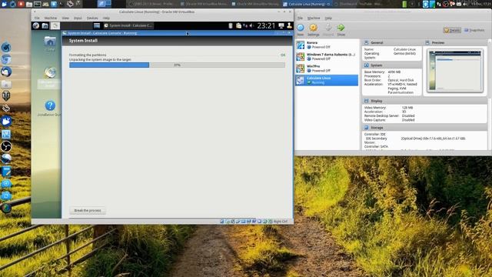Click the third launcher icon in guest panel

tap(55, 25)
